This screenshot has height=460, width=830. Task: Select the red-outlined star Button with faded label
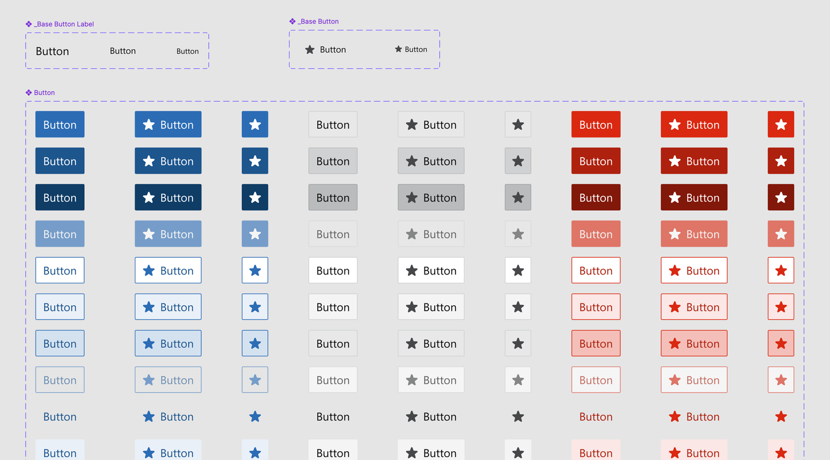click(694, 380)
